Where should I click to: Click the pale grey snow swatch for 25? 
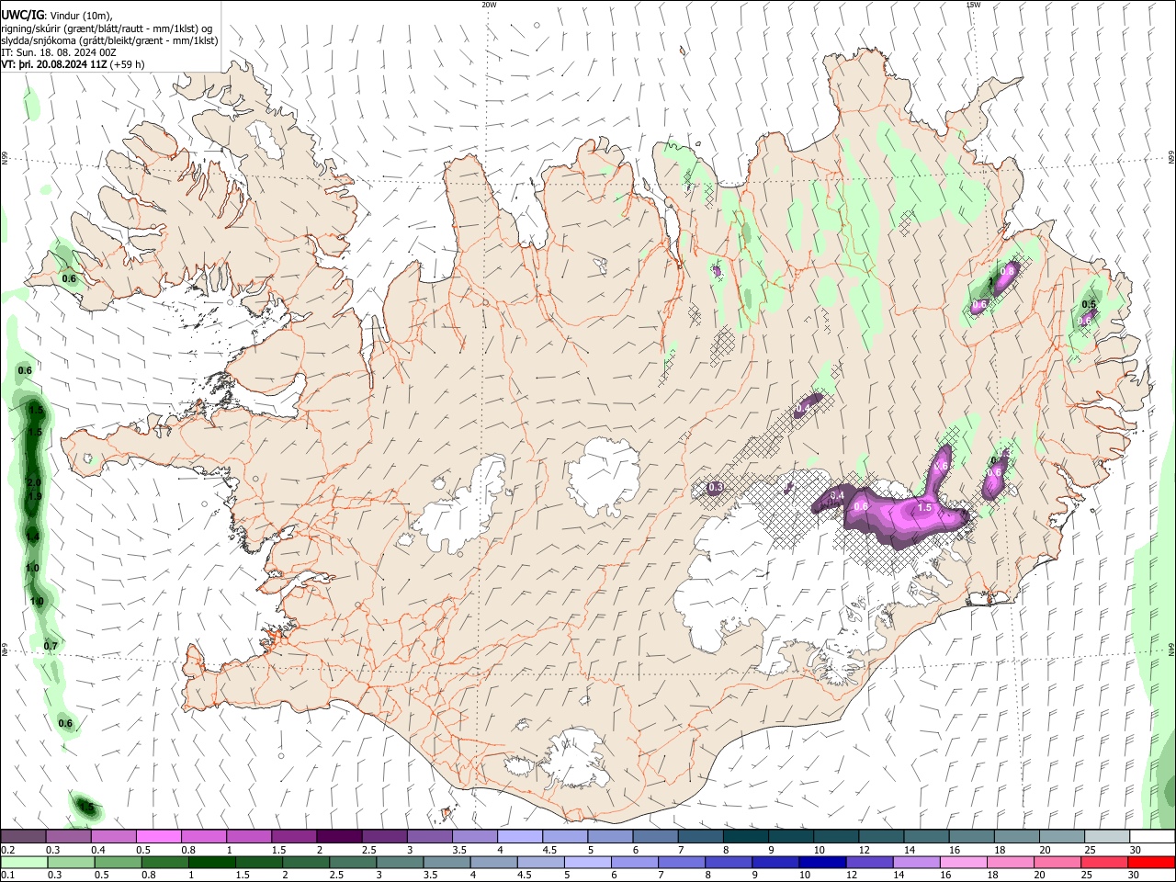coord(1105,837)
